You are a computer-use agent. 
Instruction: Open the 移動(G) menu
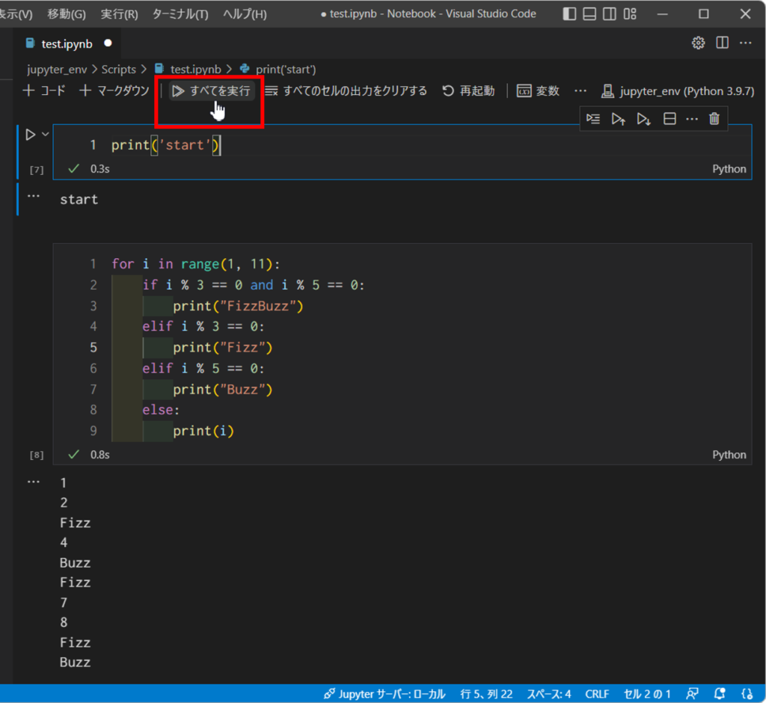tap(67, 13)
